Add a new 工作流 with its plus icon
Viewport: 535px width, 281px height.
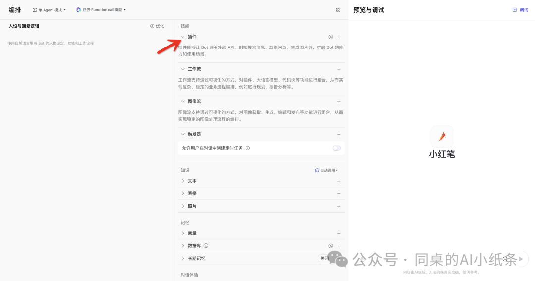(x=339, y=69)
